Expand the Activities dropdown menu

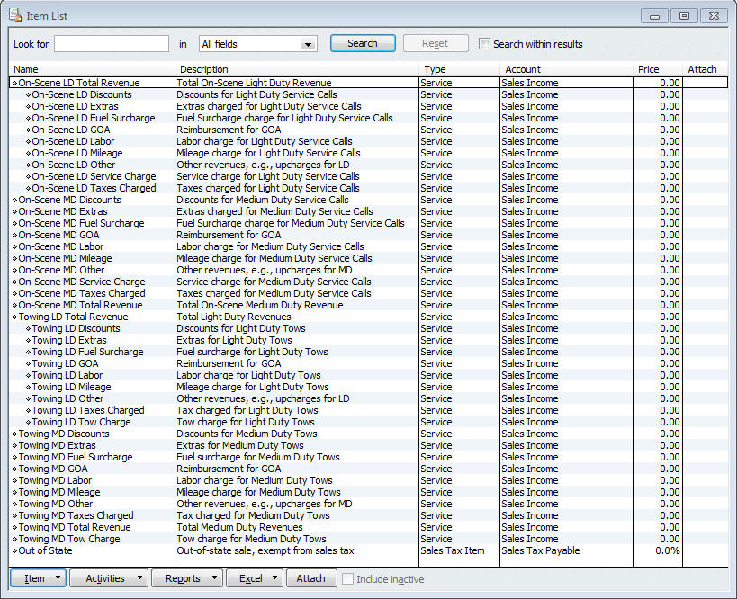pos(108,578)
